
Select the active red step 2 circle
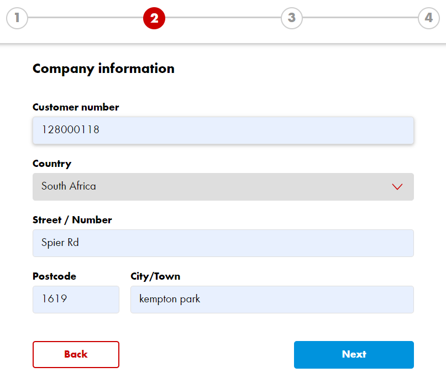[x=154, y=18]
